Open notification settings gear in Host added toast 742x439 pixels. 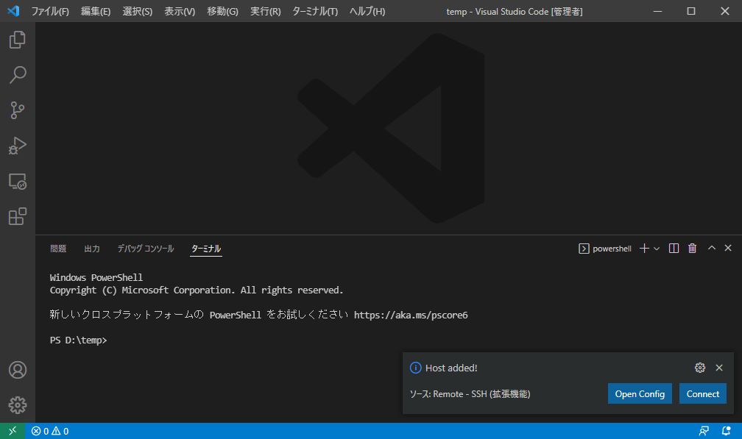(x=700, y=368)
